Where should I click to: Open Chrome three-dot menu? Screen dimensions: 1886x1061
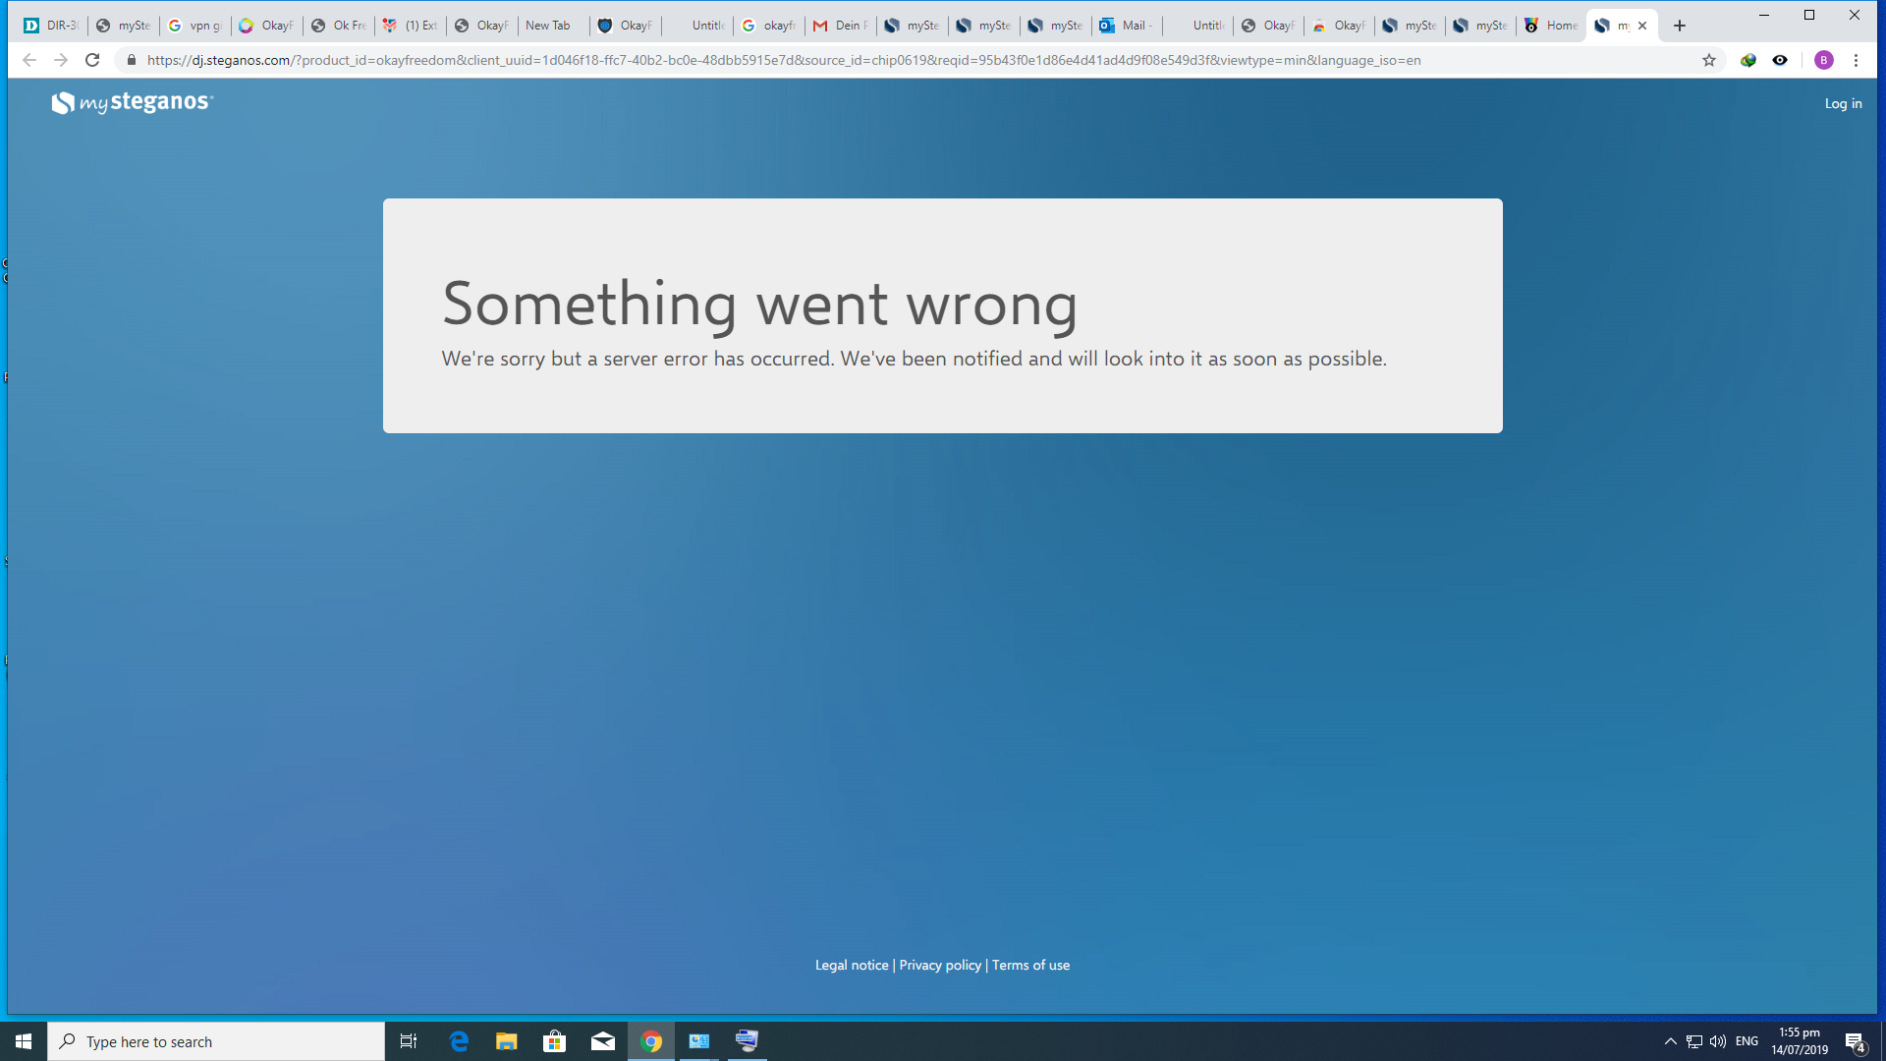click(1856, 60)
